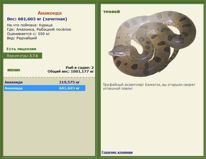This screenshot has height=159, width=206.
Task: Click the 319,575 кг weight value
Action: coord(69,82)
